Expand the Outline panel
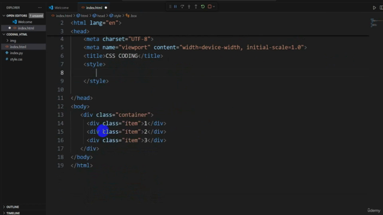Screen dimensions: 383x215 coord(13,207)
